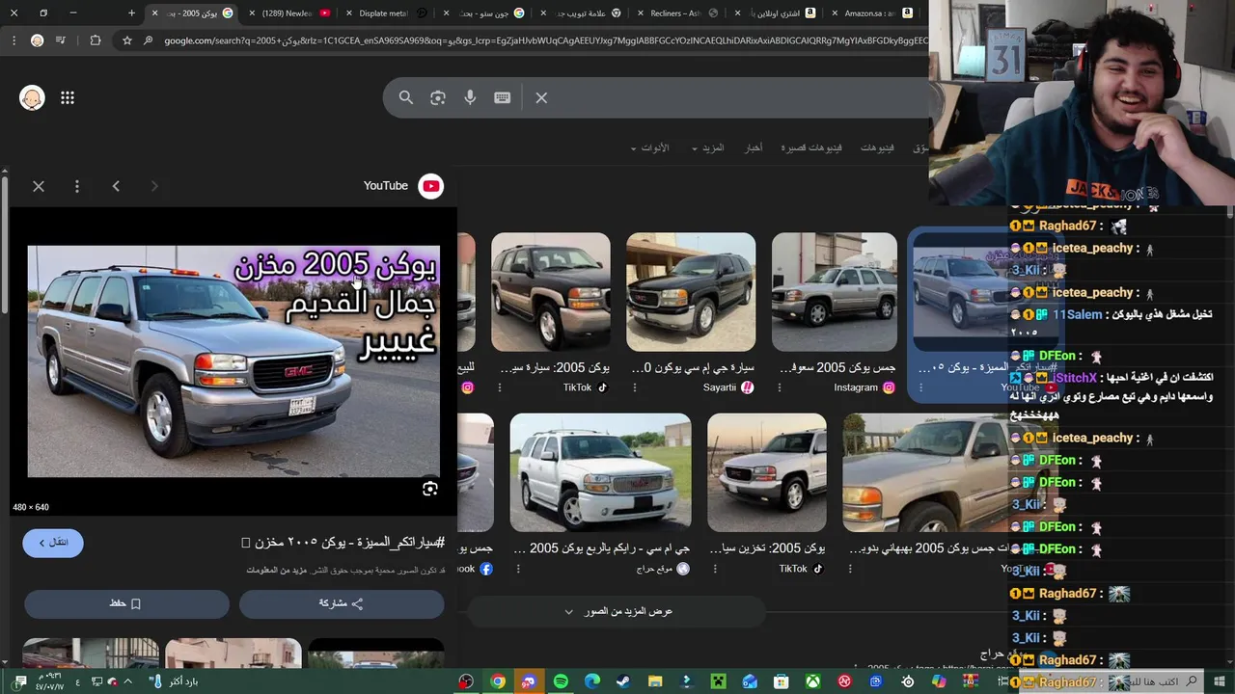Open the Xbox app from the taskbar
Viewport: 1235px width, 694px height.
813,681
